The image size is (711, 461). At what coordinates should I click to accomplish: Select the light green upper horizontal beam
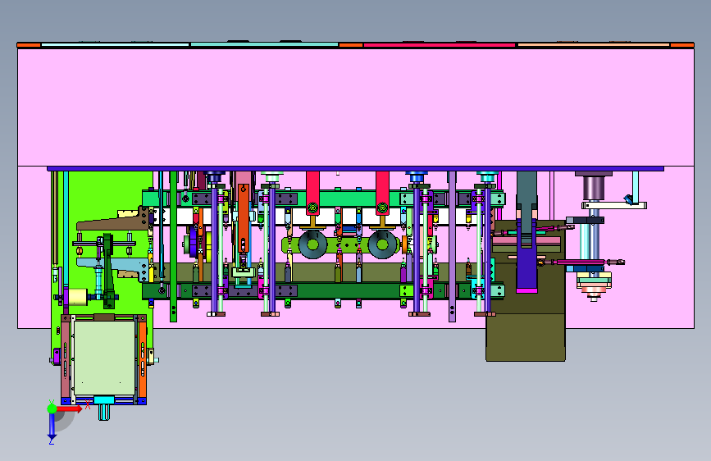tap(322, 199)
